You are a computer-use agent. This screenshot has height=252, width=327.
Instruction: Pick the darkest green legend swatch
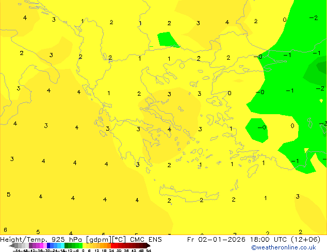(67, 245)
